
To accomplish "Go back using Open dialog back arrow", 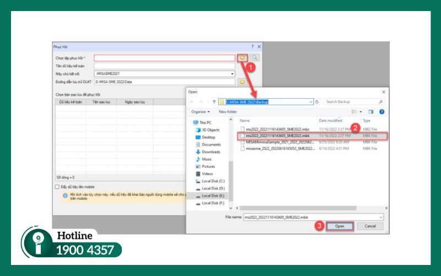I will coord(192,102).
